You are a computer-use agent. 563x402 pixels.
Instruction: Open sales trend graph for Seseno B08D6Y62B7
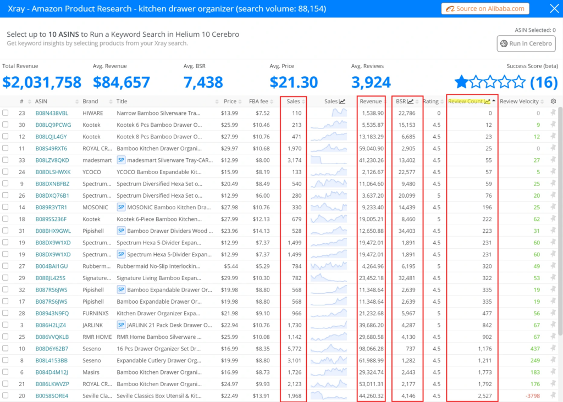(x=329, y=348)
